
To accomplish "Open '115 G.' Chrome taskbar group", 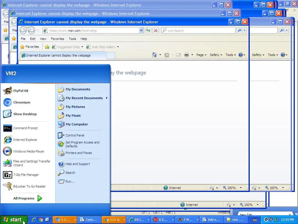I will pos(114,220).
